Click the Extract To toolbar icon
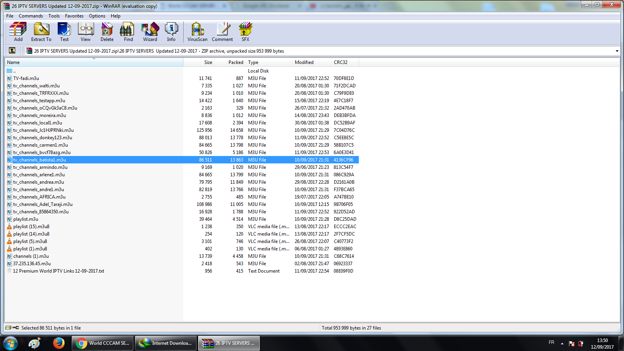 click(41, 32)
